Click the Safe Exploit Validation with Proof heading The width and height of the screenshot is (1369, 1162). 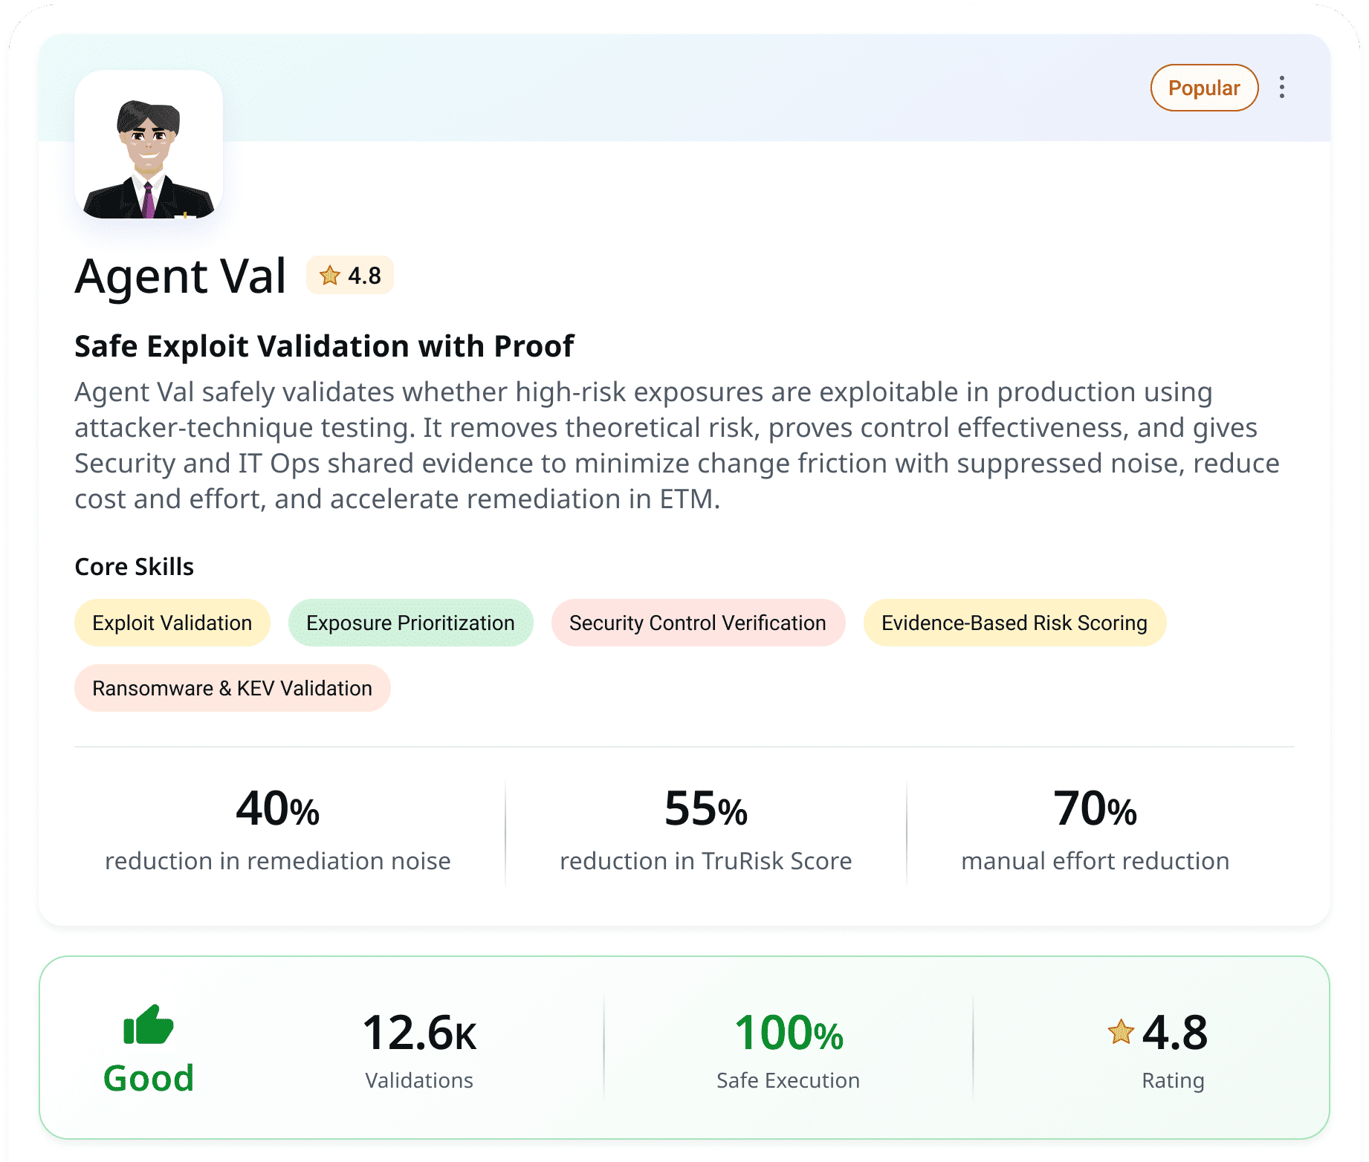point(324,346)
